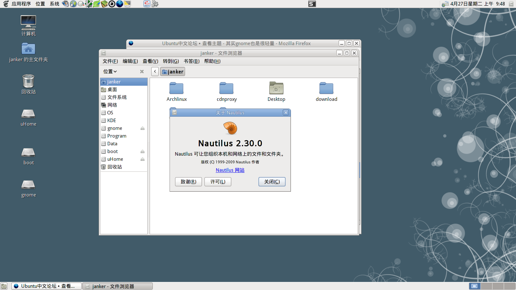This screenshot has height=290, width=516.
Task: Select Program in the places sidebar
Action: pos(124,136)
